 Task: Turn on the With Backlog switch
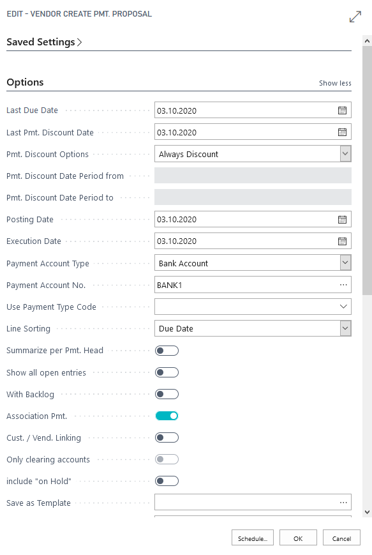click(167, 393)
